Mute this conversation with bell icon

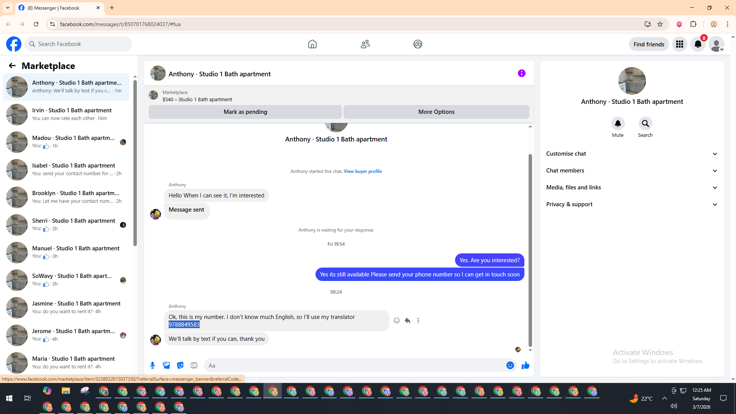click(x=618, y=123)
